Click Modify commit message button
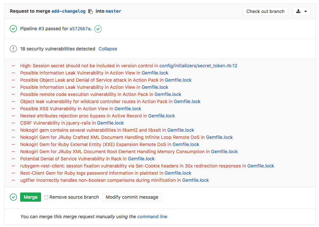 click(x=132, y=197)
